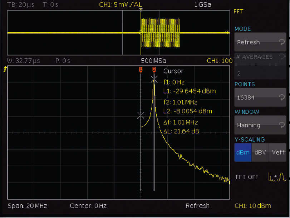Click the reference level arrow at top-left of FFT grid
This screenshot has height=218, width=290.
pos(5,69)
